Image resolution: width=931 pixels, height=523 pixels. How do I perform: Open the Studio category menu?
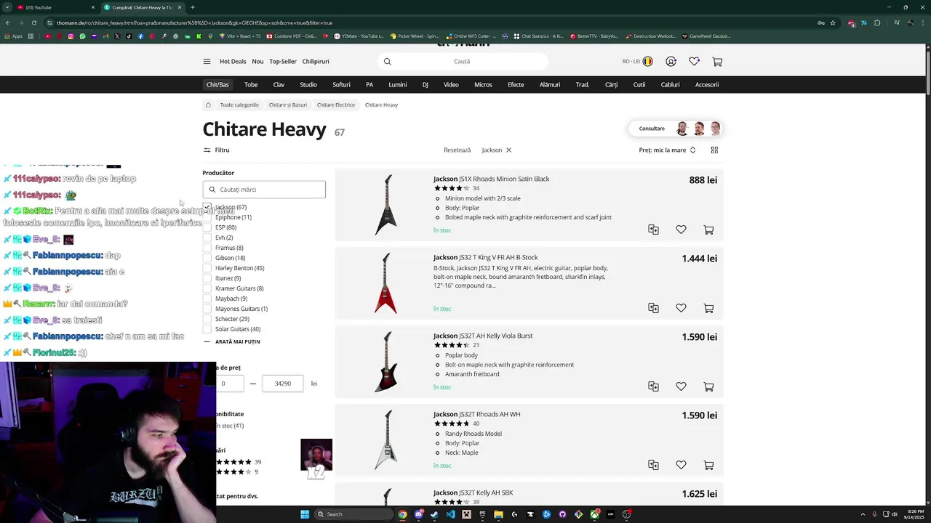tap(308, 85)
